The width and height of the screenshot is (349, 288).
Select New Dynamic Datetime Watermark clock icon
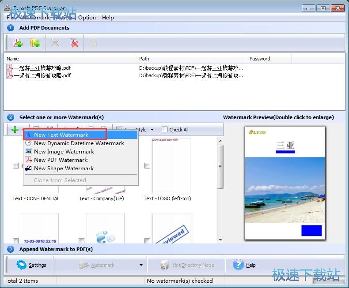(29, 143)
